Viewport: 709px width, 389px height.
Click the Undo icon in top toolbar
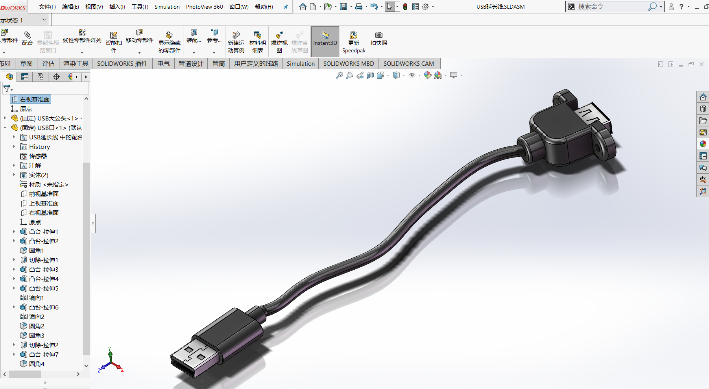[374, 7]
